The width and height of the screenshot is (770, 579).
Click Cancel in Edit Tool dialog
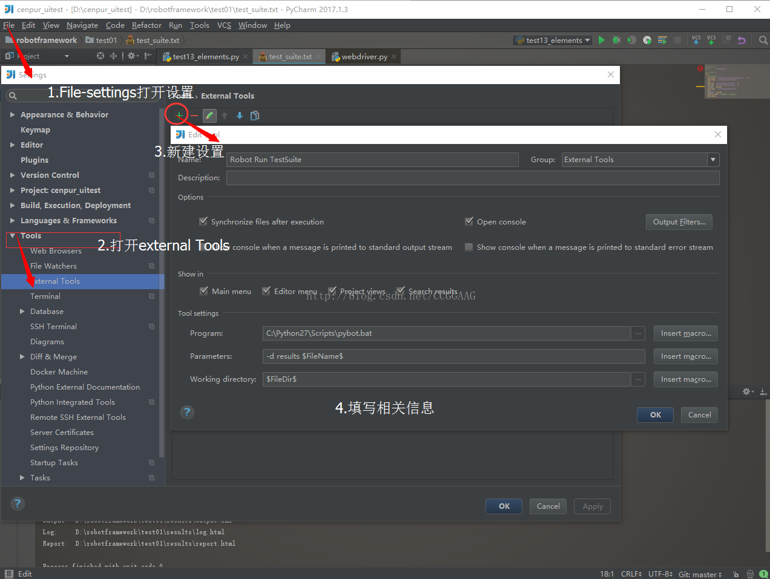pyautogui.click(x=700, y=415)
